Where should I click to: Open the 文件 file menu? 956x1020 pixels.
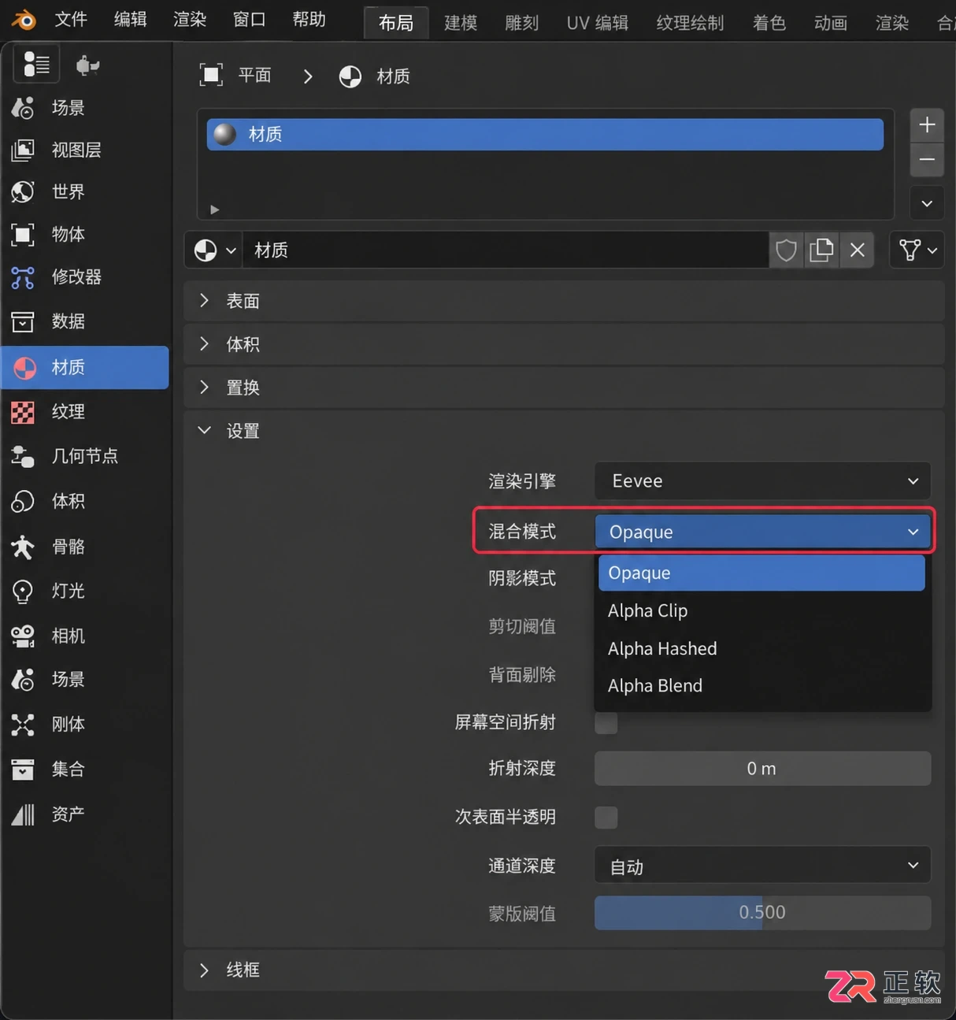71,19
